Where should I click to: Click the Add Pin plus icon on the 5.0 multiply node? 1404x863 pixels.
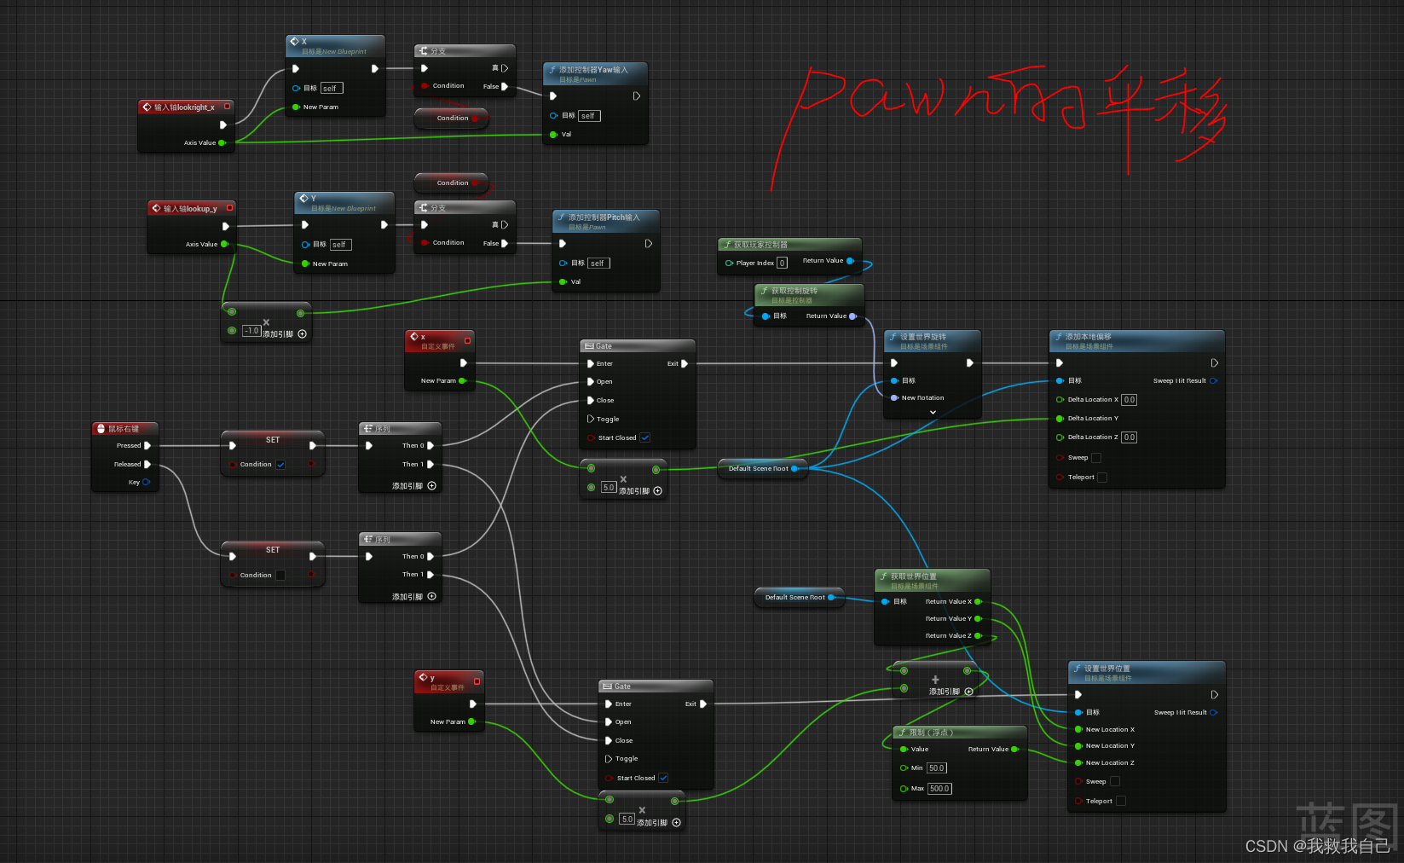pyautogui.click(x=656, y=490)
